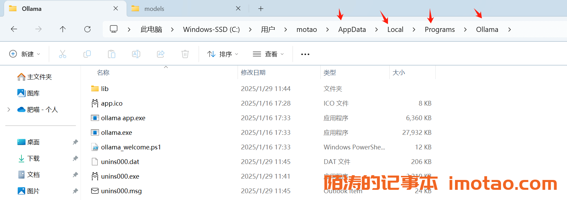
Task: Sort files by 修改日期 column header
Action: click(x=253, y=73)
